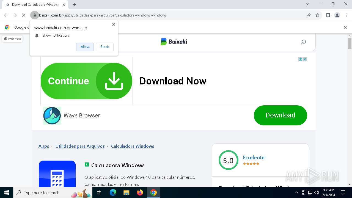Screen dimensions: 352x198
Task: Stop loading the page
Action: point(24,15)
